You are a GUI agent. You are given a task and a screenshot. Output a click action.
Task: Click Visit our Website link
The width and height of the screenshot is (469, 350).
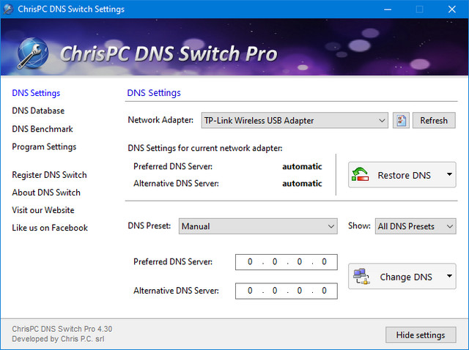(x=43, y=210)
